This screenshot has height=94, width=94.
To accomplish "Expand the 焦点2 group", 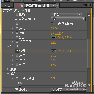I will (x=8, y=69).
